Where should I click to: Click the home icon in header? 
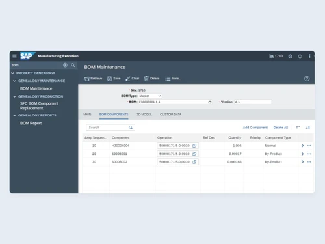pos(290,56)
